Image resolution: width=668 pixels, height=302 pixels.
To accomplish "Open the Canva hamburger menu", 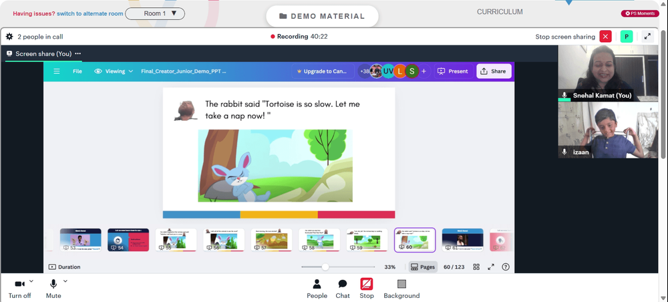I will point(57,71).
